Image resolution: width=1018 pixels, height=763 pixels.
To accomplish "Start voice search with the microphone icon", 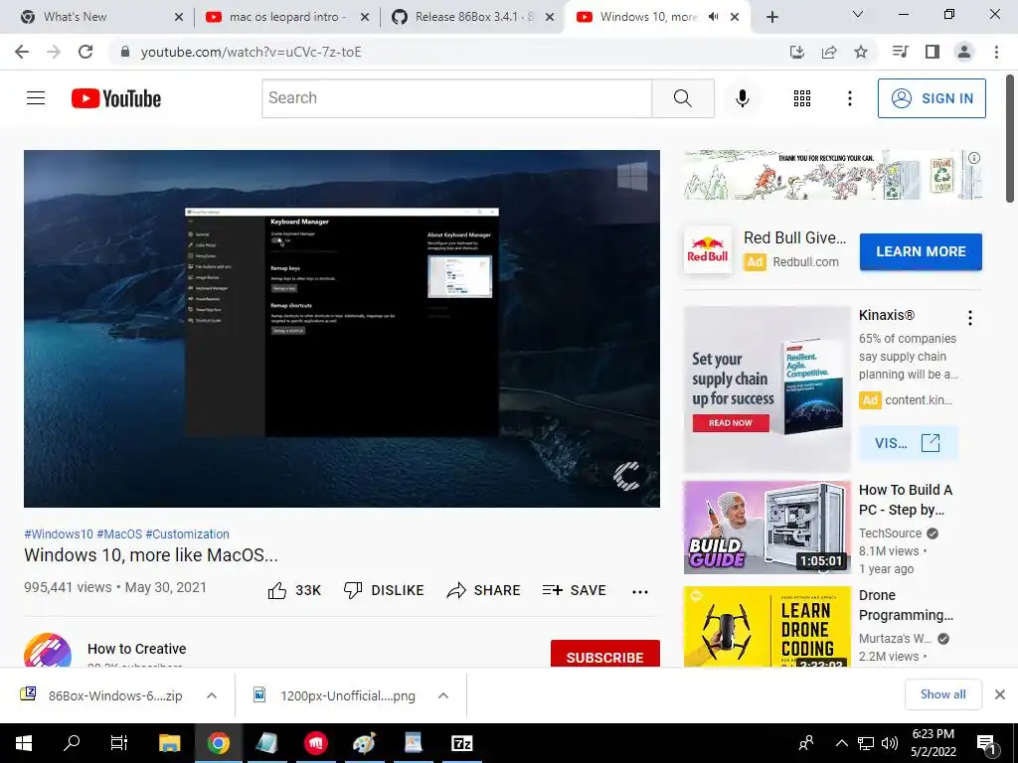I will [x=742, y=98].
